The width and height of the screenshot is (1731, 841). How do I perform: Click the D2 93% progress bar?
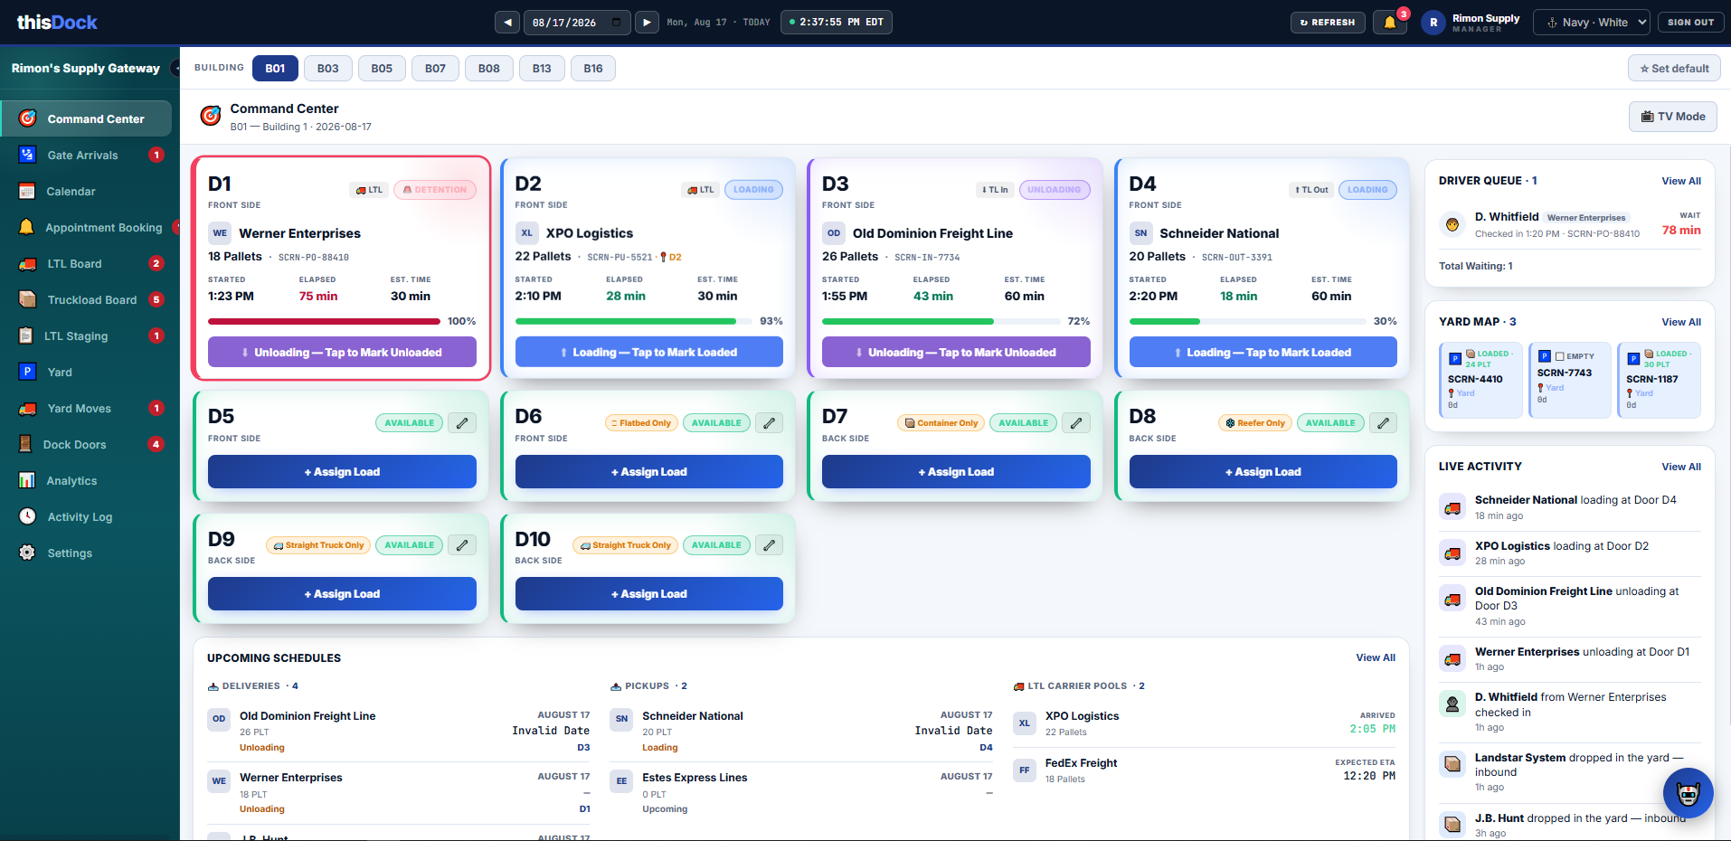click(x=633, y=321)
